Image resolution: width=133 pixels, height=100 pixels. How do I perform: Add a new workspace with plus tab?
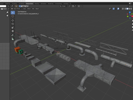point(70,4)
